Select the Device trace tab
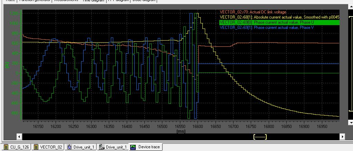 coord(146,147)
